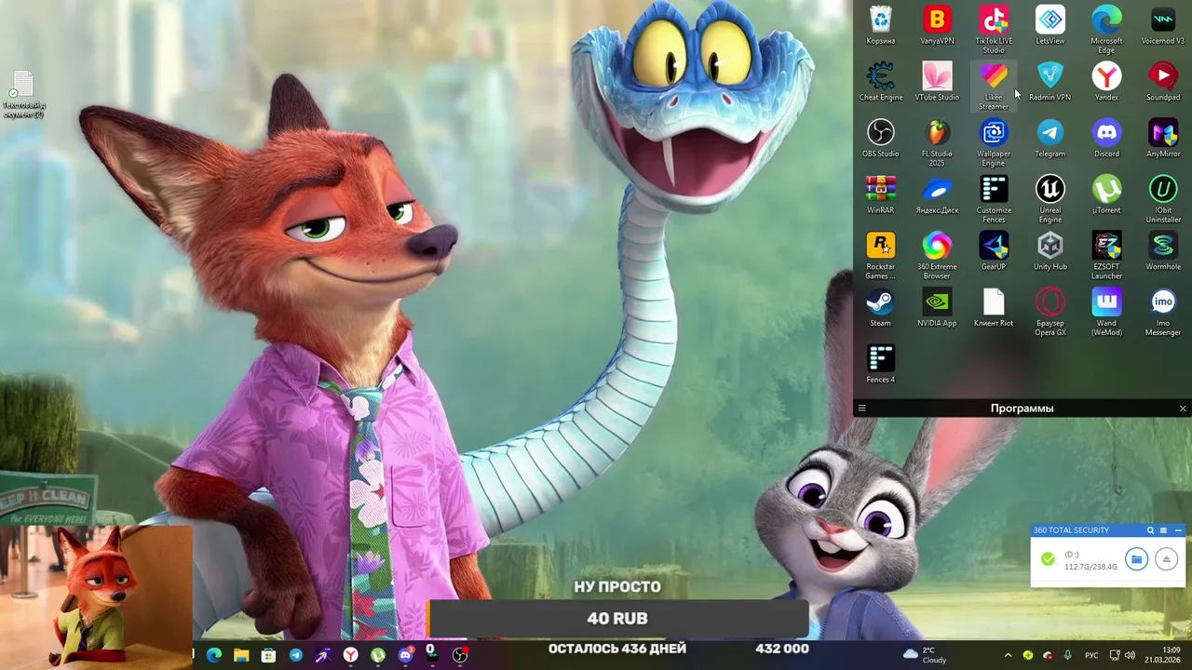Launch OBS Studio from desktop
The height and width of the screenshot is (670, 1192).
coord(880,139)
